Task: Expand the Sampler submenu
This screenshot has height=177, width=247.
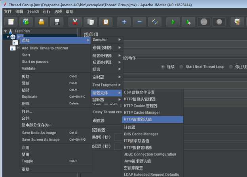Action: [107, 40]
